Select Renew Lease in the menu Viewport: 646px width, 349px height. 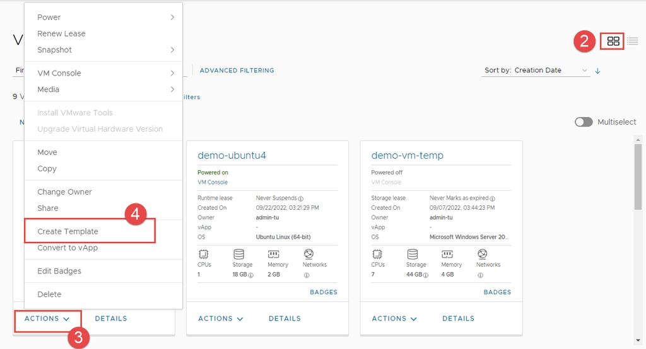(x=61, y=34)
